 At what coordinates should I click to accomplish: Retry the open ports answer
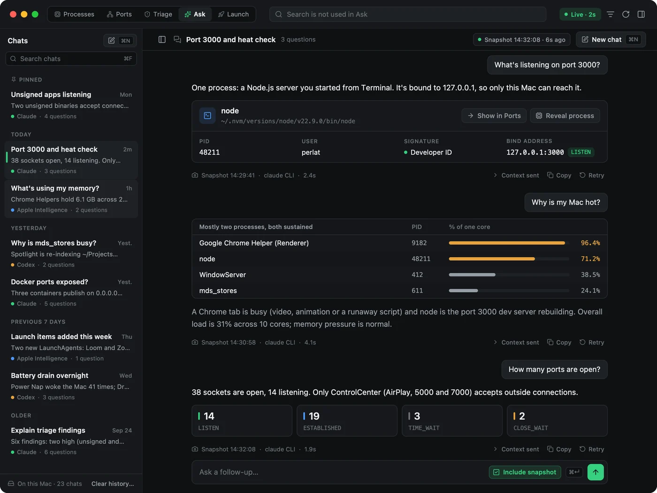tap(592, 449)
